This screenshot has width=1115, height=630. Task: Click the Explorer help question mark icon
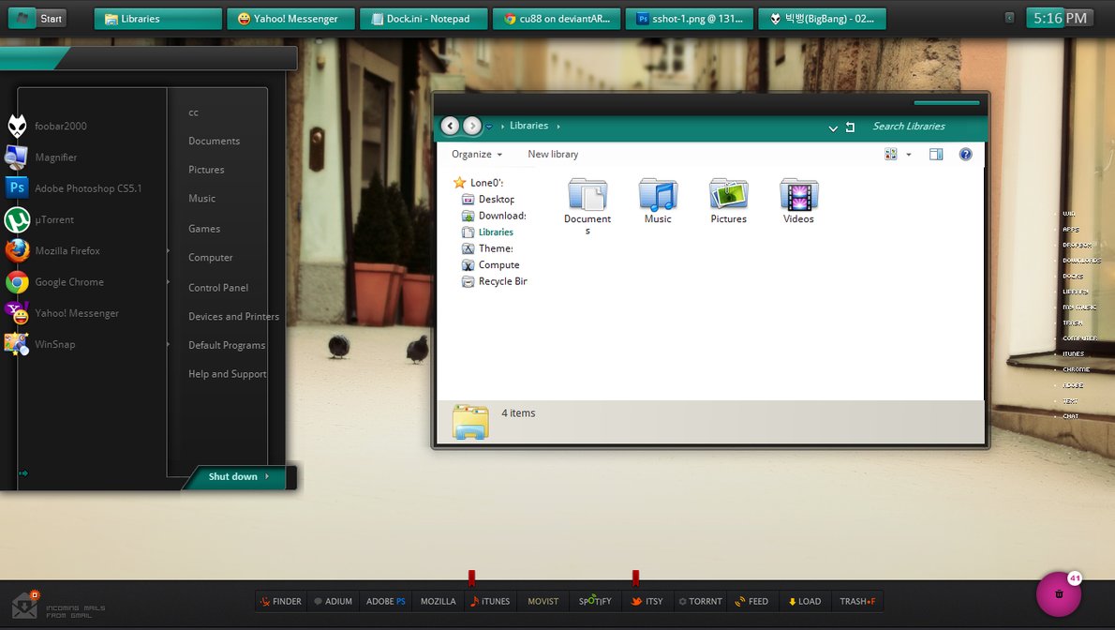click(965, 155)
